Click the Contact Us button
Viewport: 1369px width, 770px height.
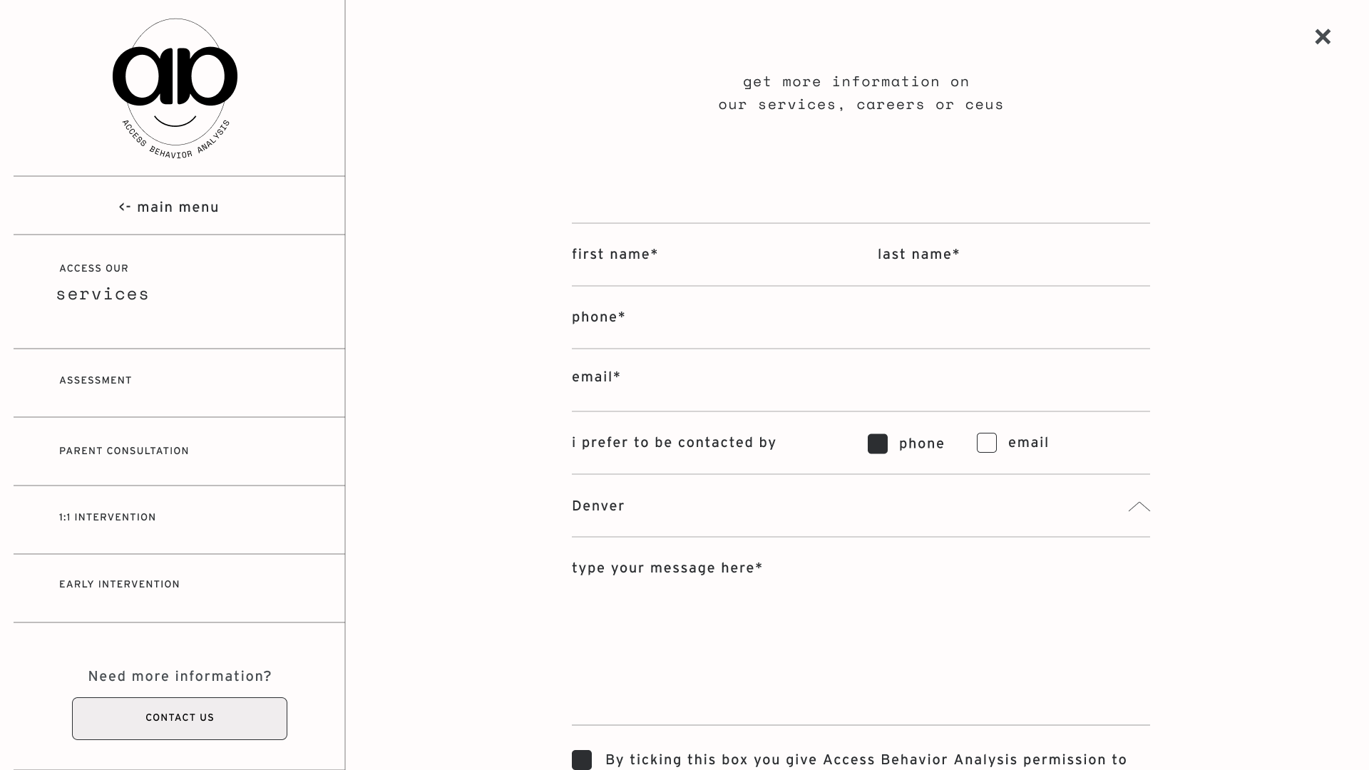pos(180,719)
